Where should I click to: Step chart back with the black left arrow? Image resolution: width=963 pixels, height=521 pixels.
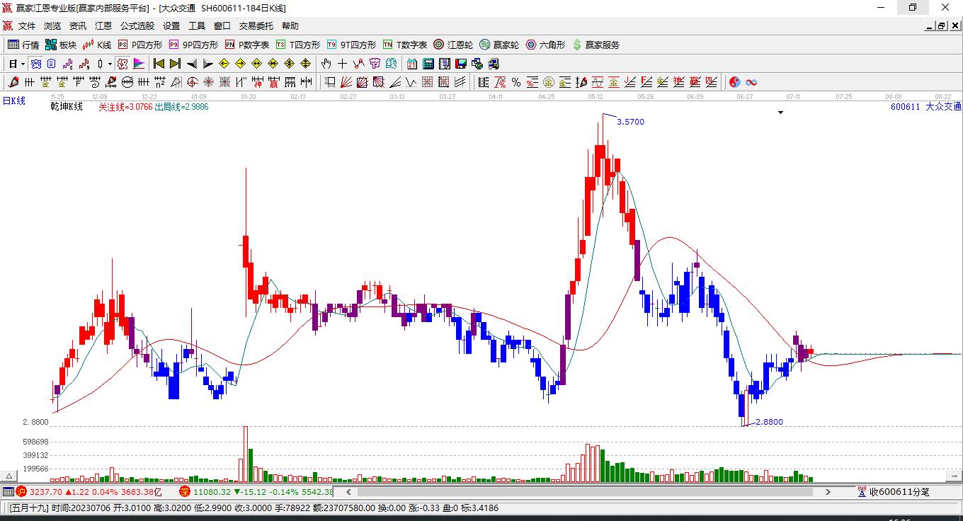pyautogui.click(x=191, y=64)
